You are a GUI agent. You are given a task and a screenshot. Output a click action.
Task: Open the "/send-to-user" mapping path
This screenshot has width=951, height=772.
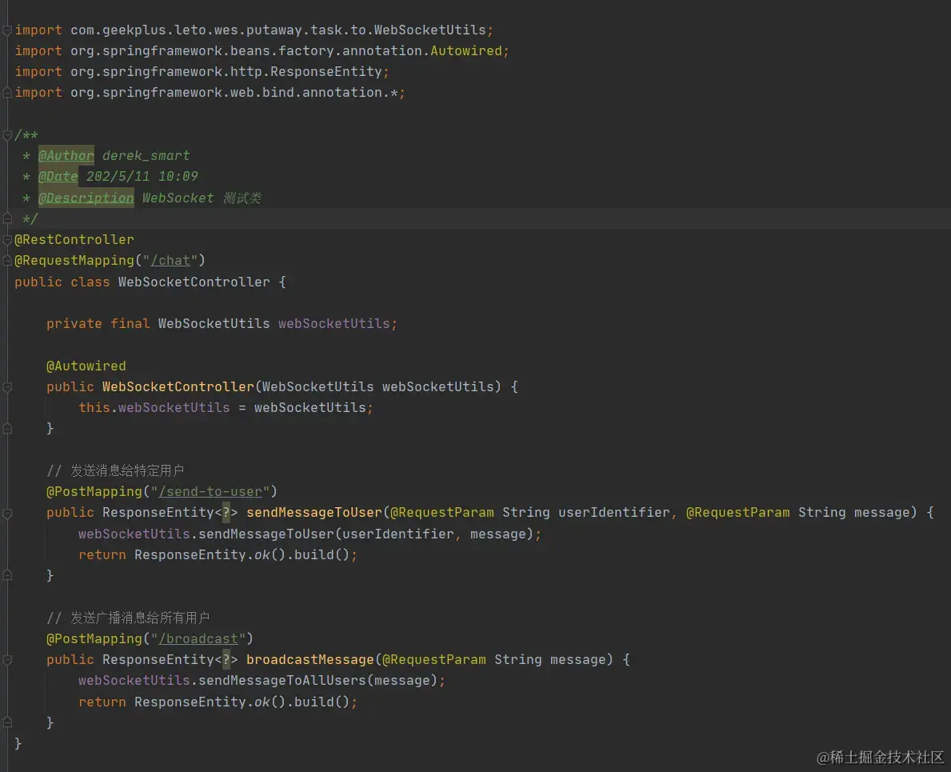210,492
